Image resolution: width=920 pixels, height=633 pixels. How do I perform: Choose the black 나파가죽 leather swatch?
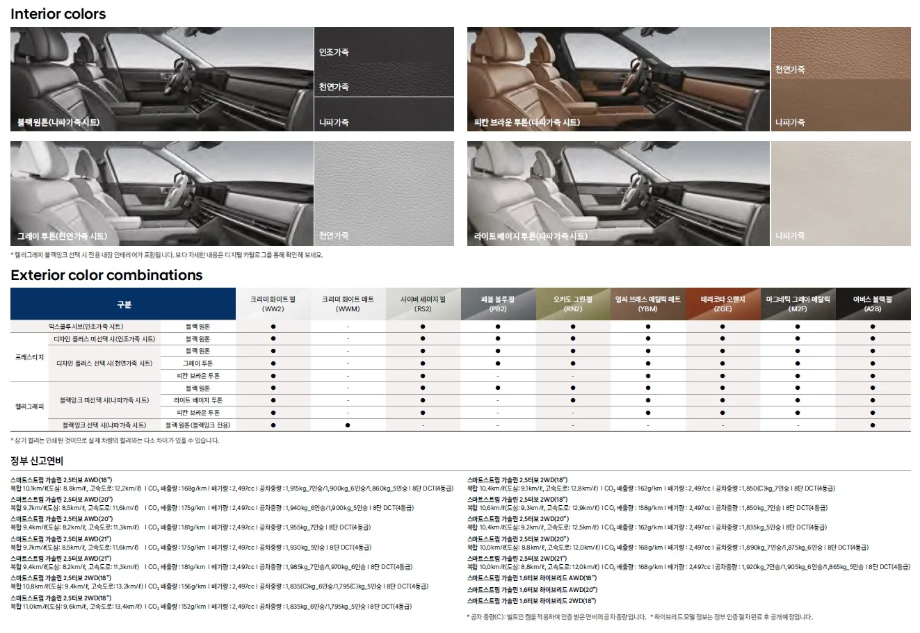[x=384, y=115]
